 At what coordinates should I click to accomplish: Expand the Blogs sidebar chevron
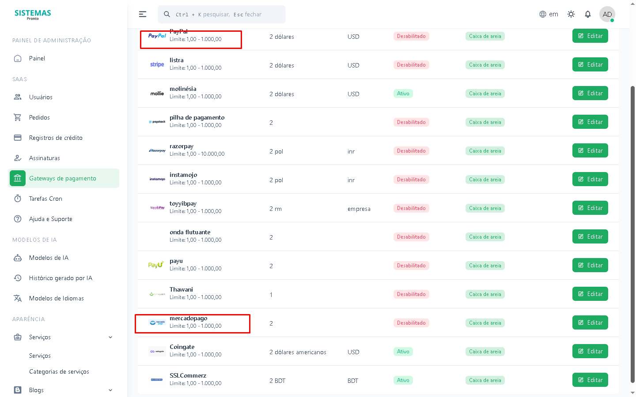[110, 390]
